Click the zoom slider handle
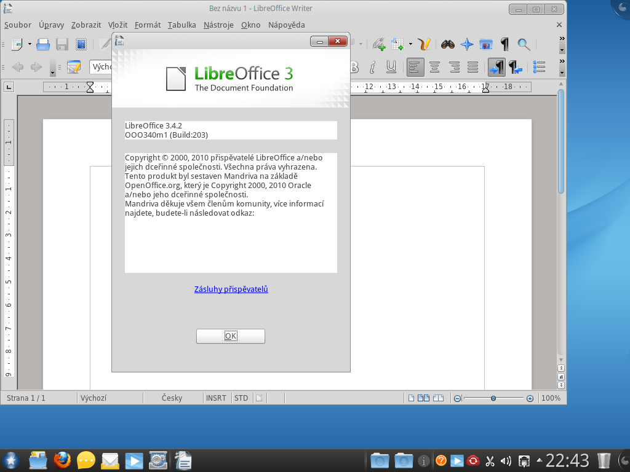 pos(493,398)
